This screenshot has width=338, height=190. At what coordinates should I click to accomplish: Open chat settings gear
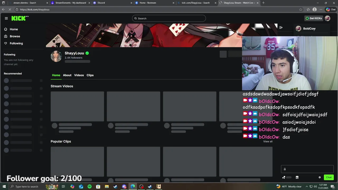coord(320,177)
